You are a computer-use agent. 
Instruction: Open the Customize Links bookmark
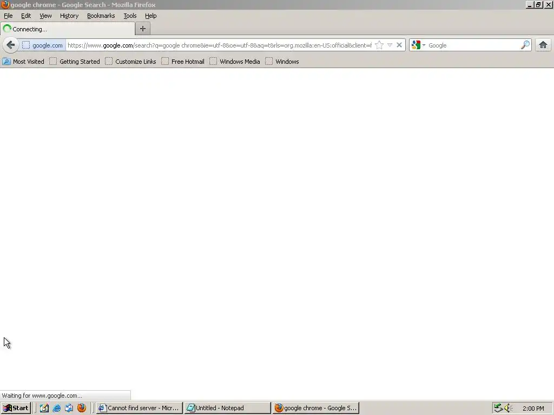pyautogui.click(x=130, y=62)
